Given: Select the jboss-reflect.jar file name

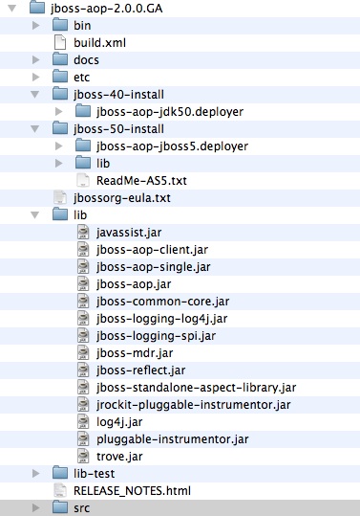Looking at the screenshot, I should [x=140, y=370].
